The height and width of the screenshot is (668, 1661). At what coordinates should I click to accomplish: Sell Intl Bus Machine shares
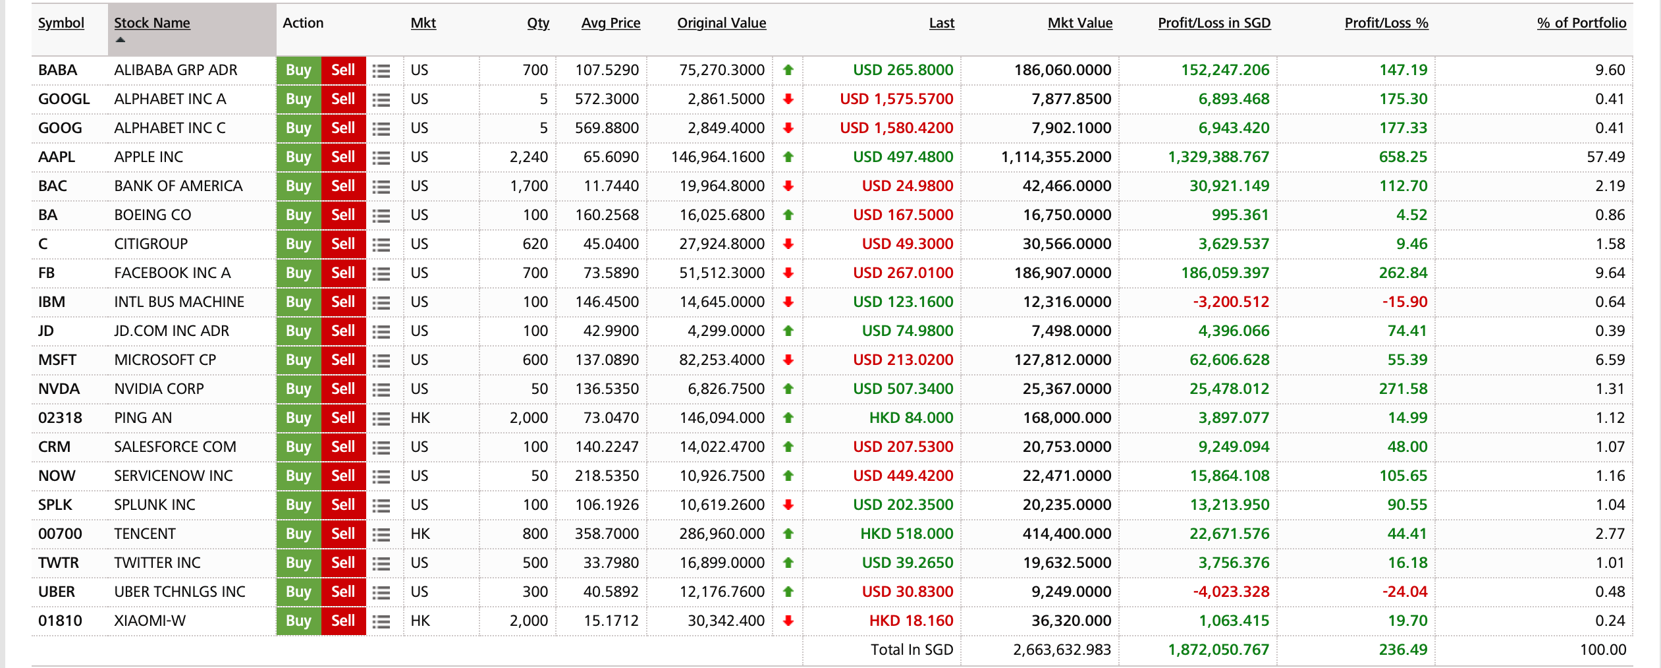pos(343,302)
